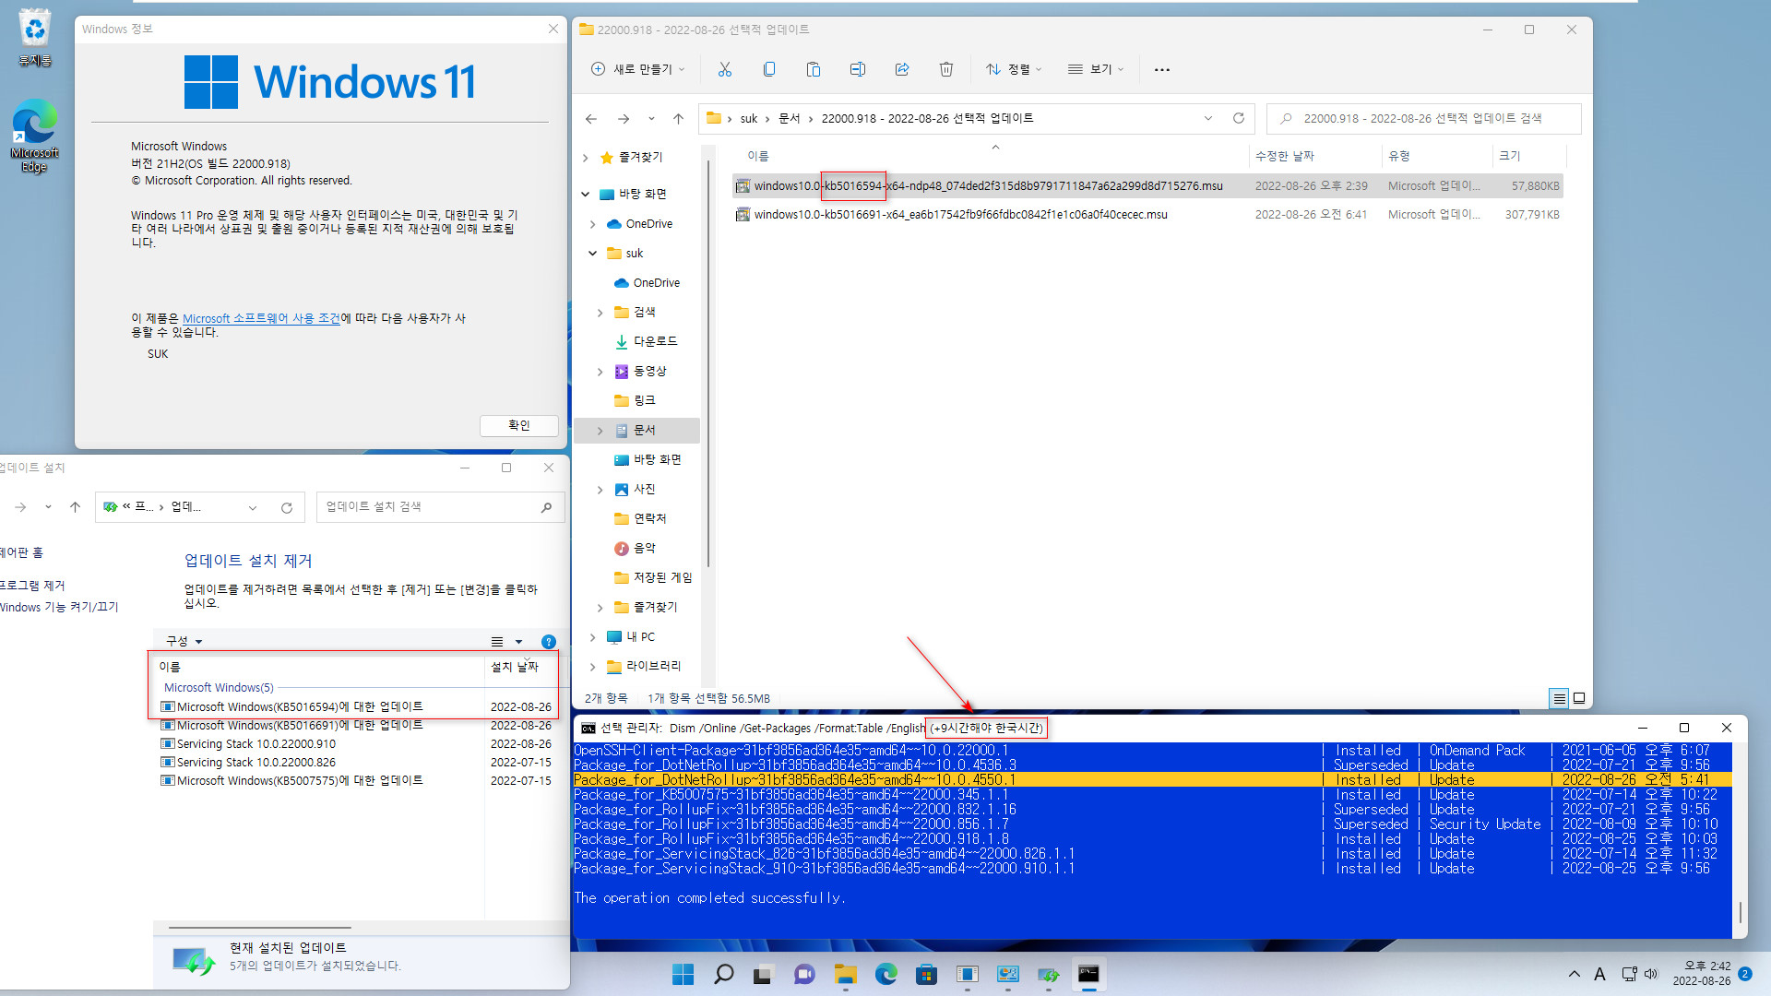Click the Delete trash icon in Explorer

point(946,69)
